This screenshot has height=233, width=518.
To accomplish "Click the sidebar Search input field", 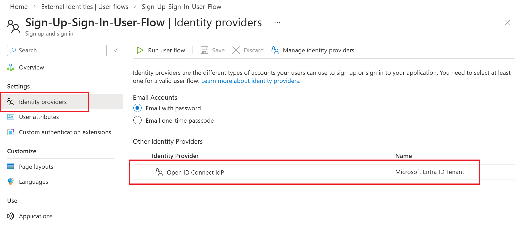I will click(x=61, y=50).
